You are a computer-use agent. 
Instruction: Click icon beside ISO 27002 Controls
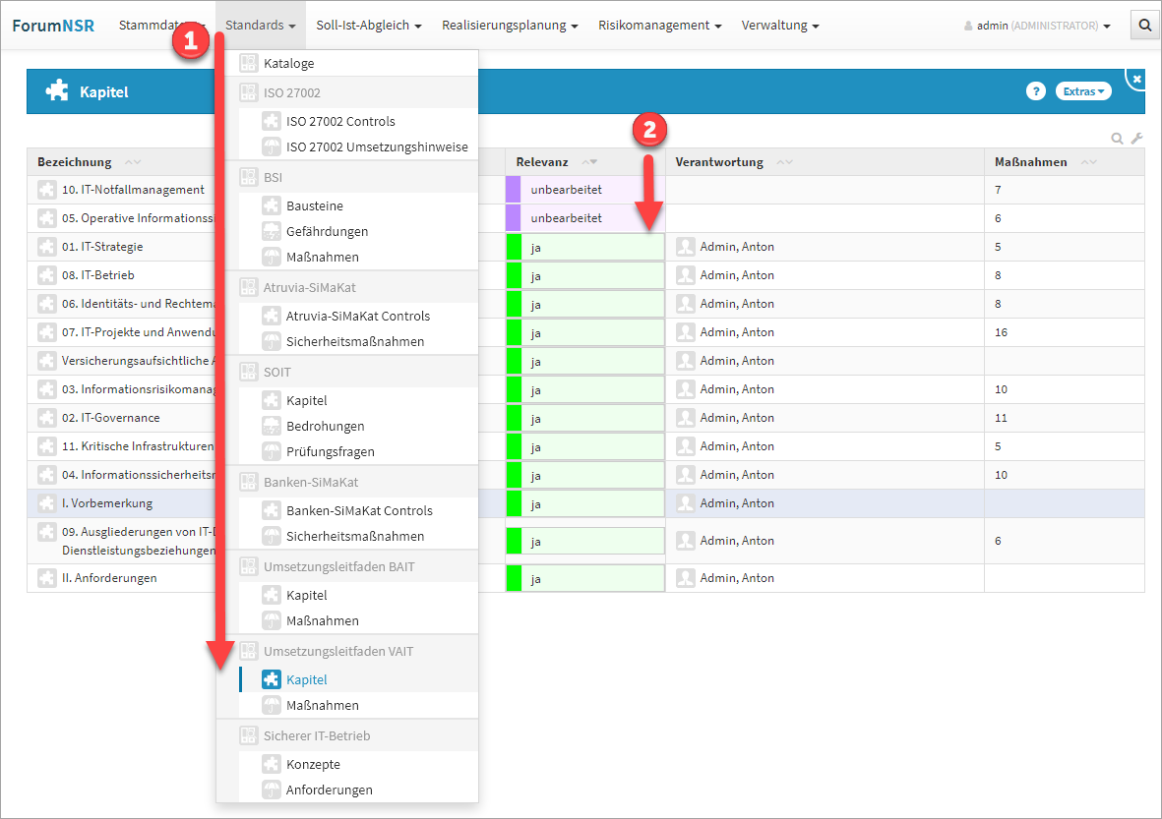pyautogui.click(x=271, y=121)
